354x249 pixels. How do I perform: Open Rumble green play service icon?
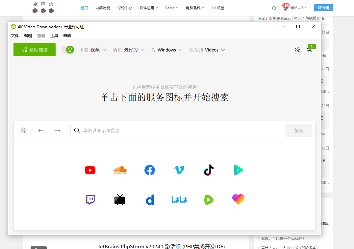click(x=209, y=200)
